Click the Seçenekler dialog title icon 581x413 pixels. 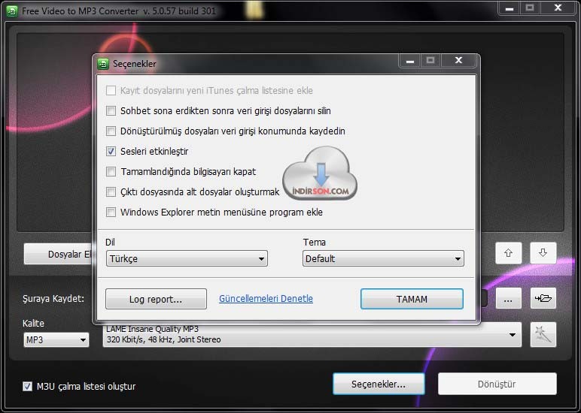point(102,64)
